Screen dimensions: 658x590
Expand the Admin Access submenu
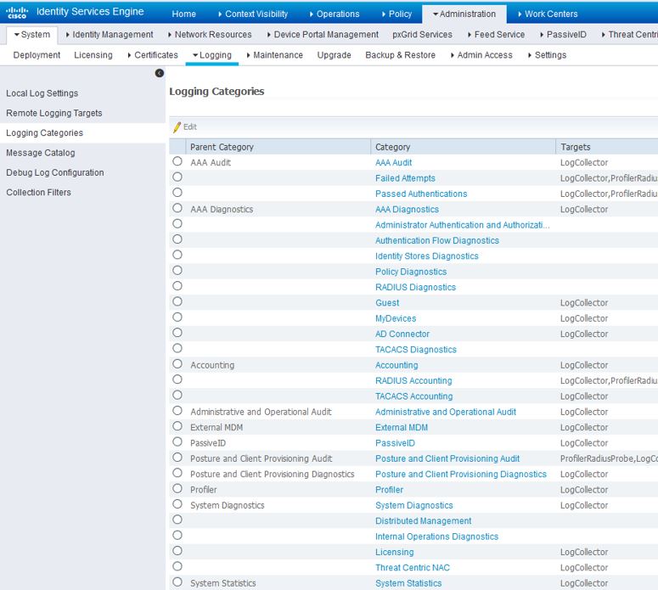[481, 55]
